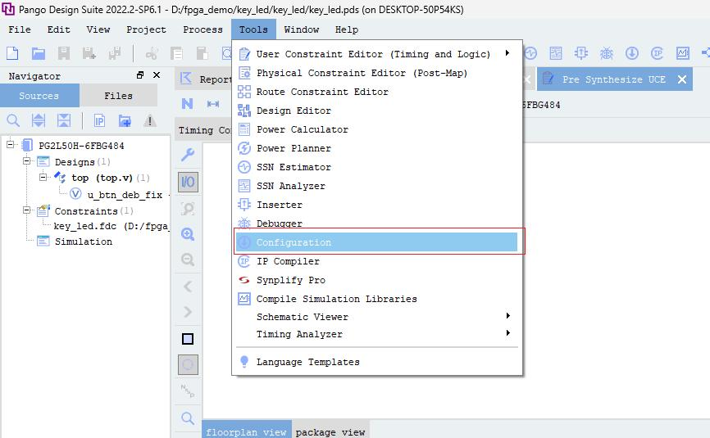This screenshot has width=710, height=438.
Task: Click zoom in magnifier icon
Action: (x=188, y=234)
